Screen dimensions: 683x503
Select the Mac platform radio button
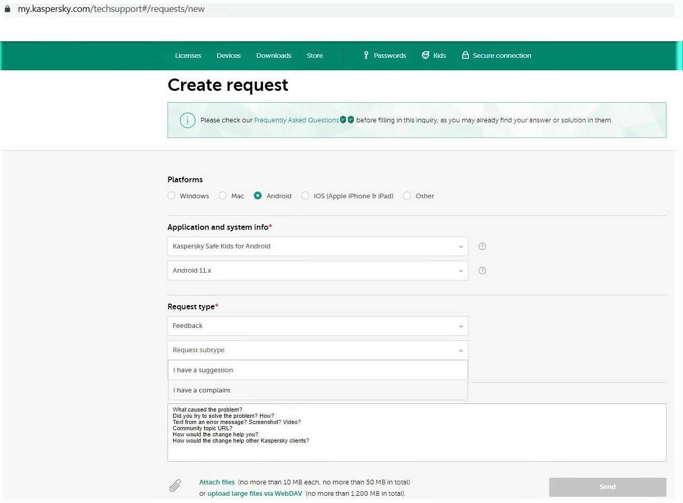[223, 196]
